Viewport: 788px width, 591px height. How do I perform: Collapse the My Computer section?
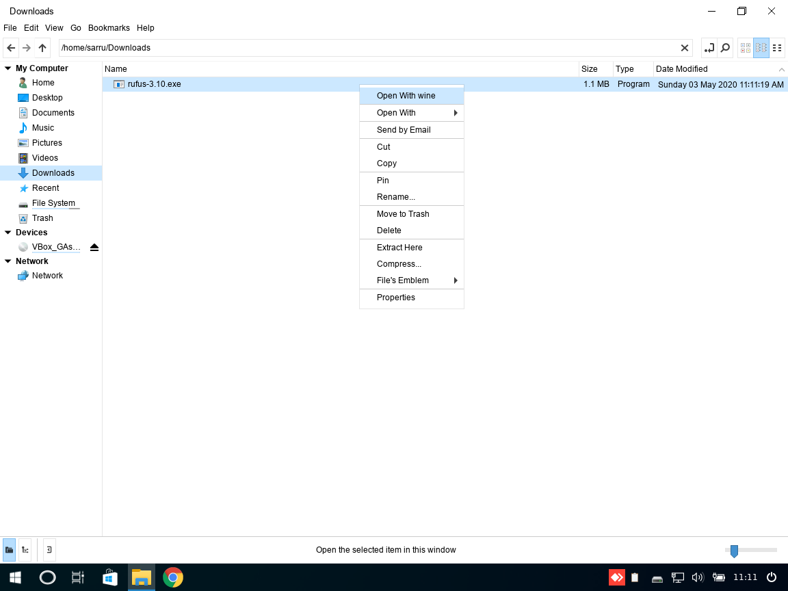[8, 68]
